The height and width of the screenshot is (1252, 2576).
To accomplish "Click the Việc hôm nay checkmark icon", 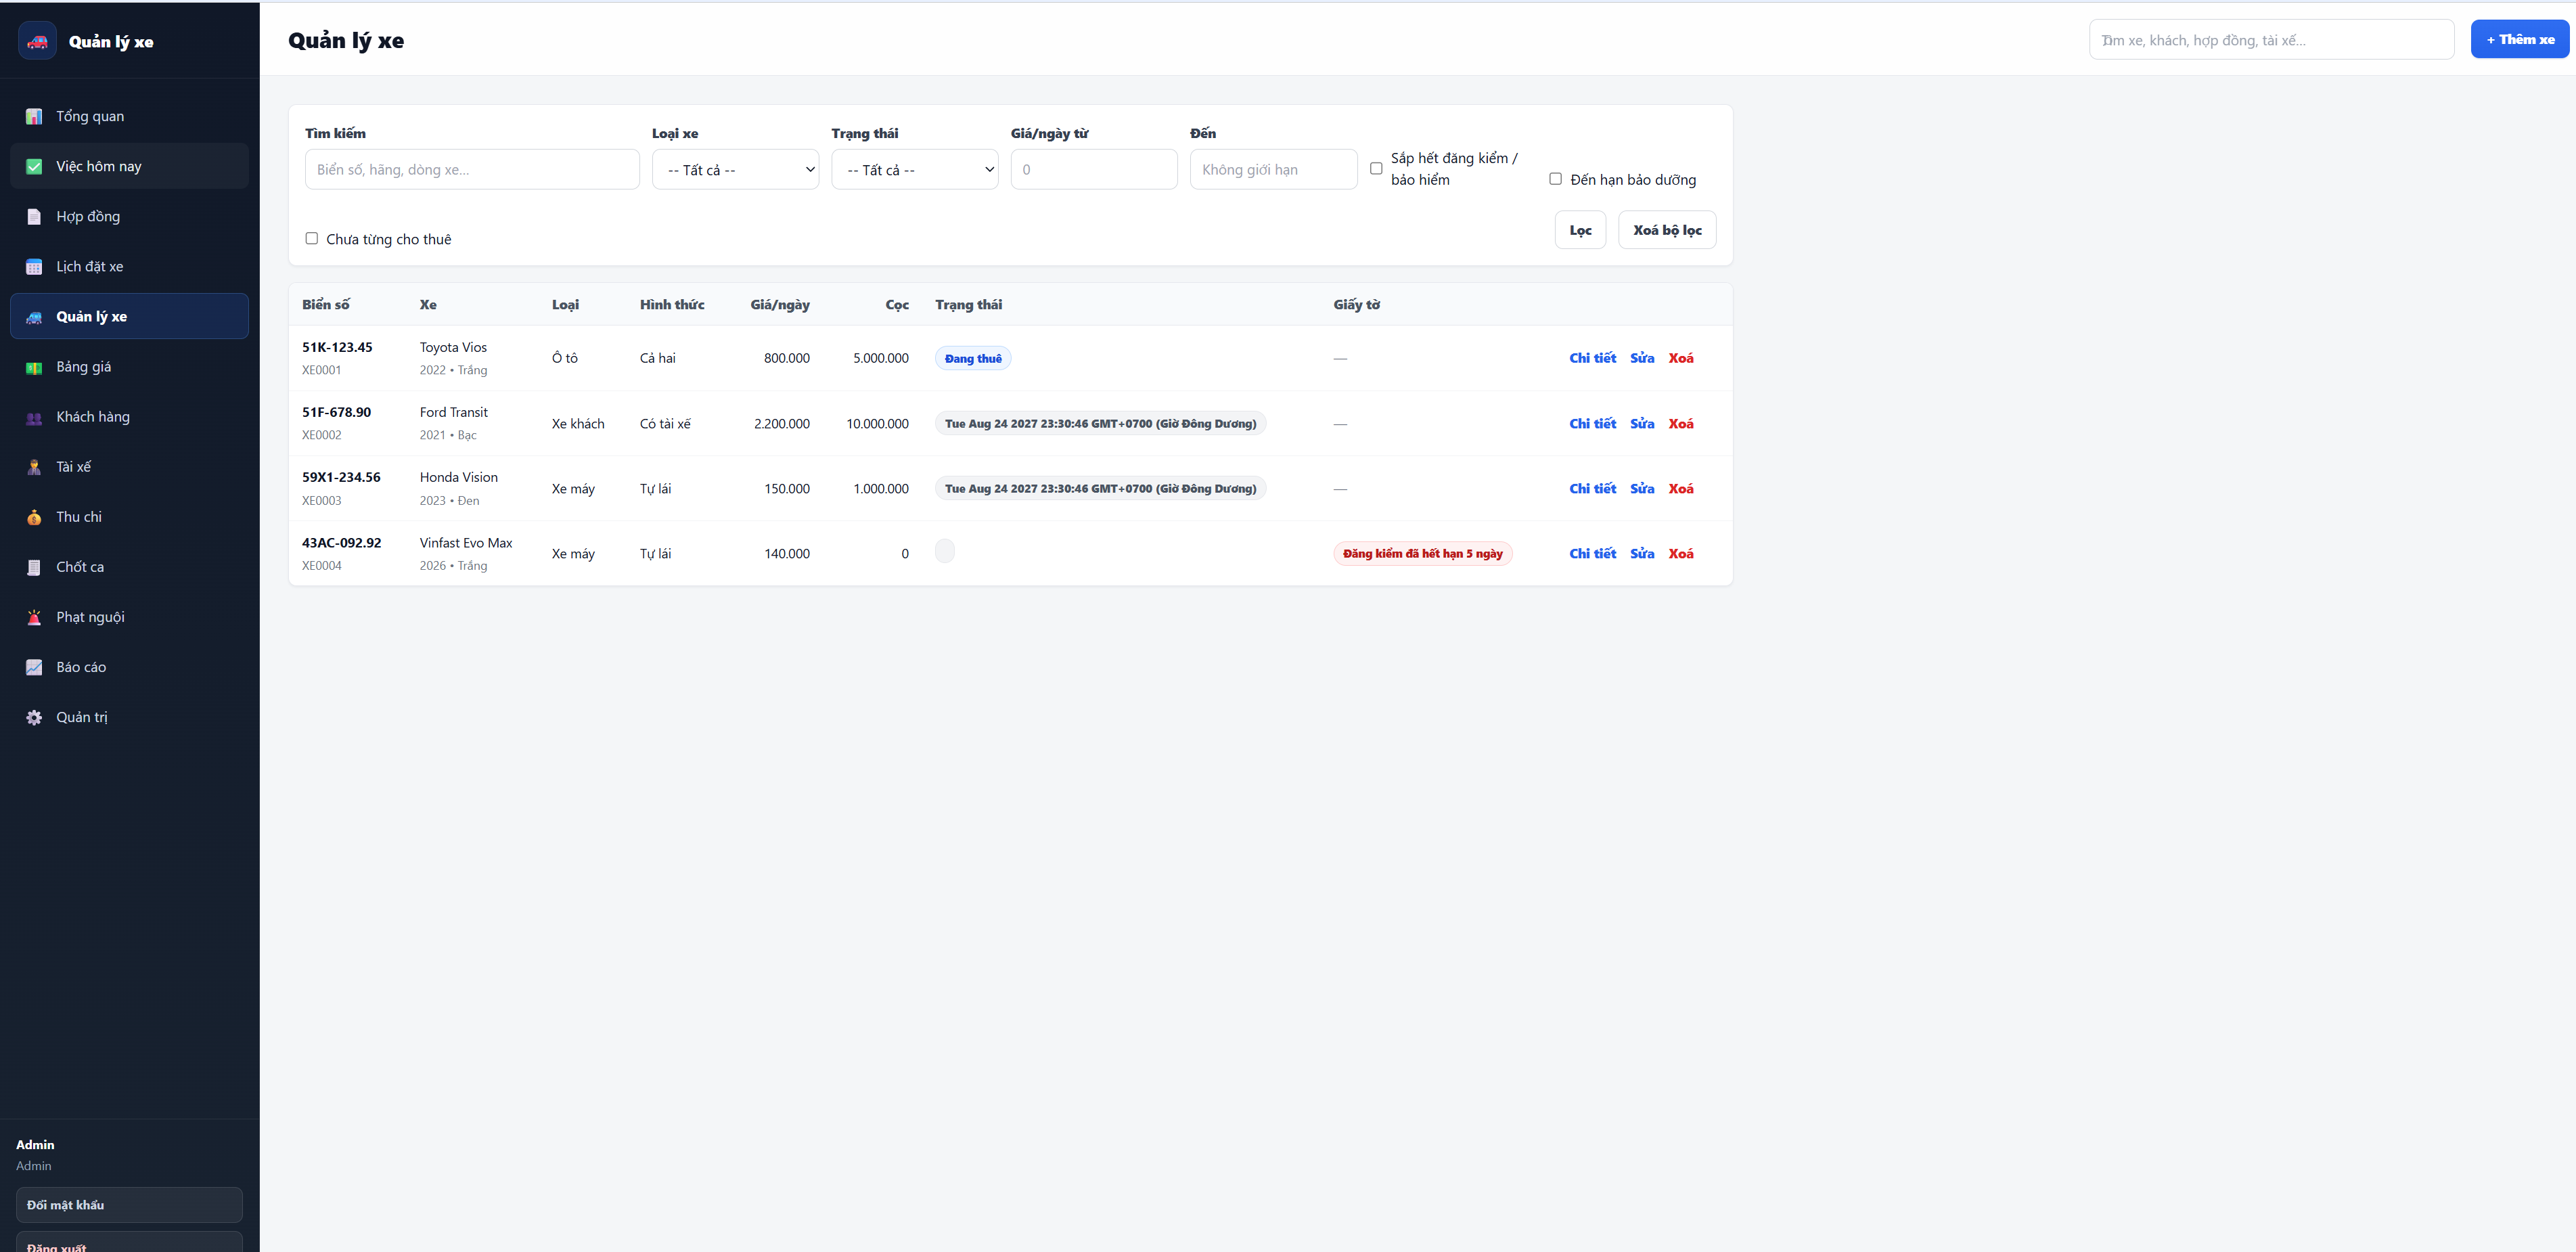I will (x=34, y=166).
